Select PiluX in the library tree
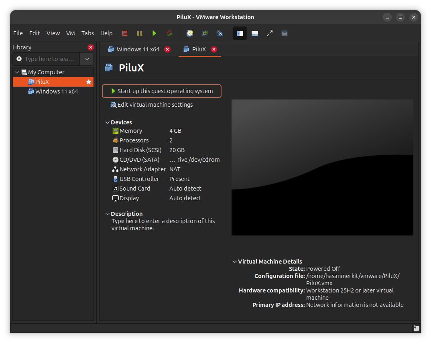 click(53, 81)
